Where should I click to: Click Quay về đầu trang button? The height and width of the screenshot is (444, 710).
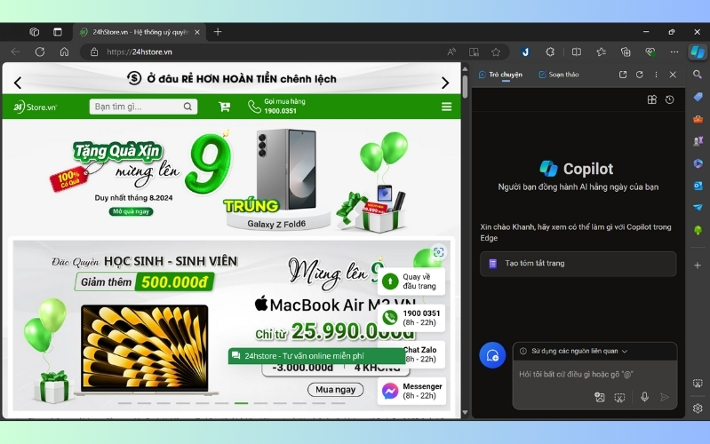click(411, 281)
